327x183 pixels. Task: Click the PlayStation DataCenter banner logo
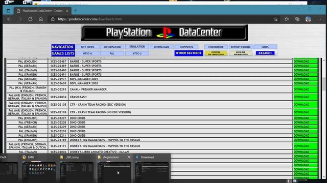pos(165,33)
